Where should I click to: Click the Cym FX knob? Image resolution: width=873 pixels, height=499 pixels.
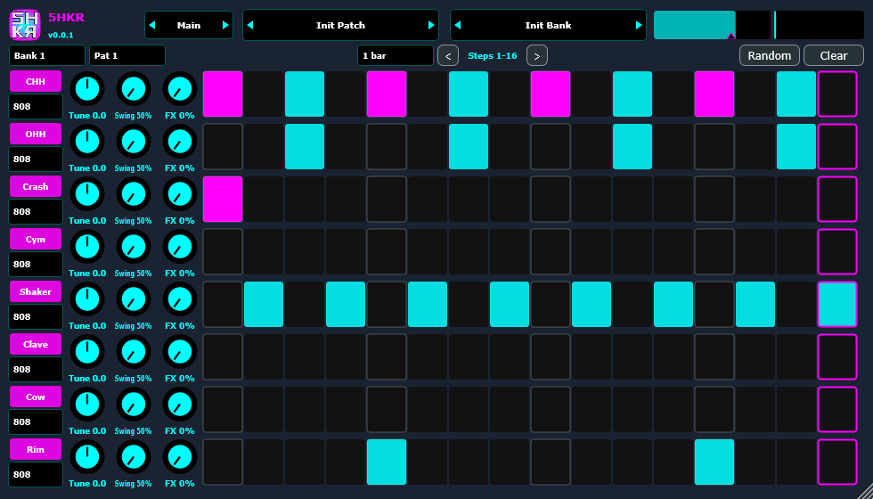pos(179,247)
